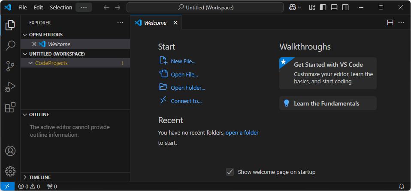
Task: Open the Customize Layout button
Action: click(312, 8)
